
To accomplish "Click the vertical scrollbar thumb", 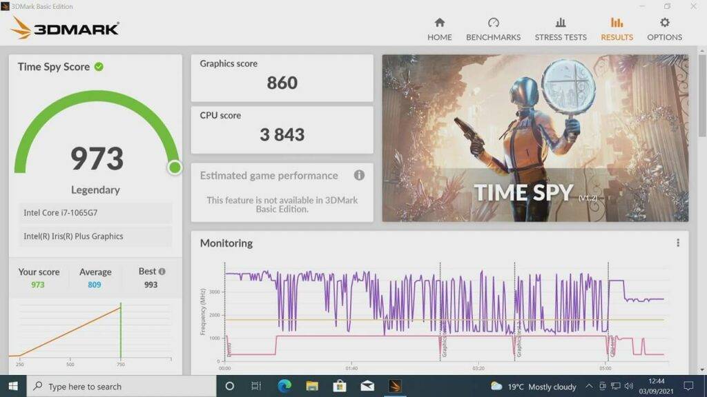I will tap(701, 95).
